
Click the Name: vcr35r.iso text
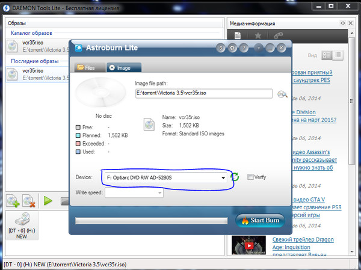pos(181,117)
